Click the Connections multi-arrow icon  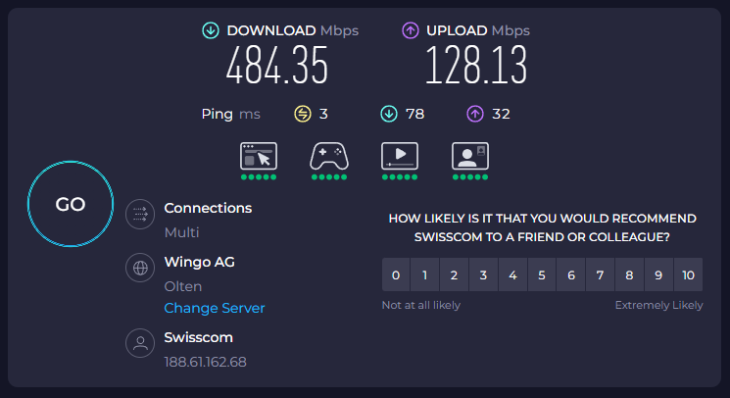click(x=140, y=213)
